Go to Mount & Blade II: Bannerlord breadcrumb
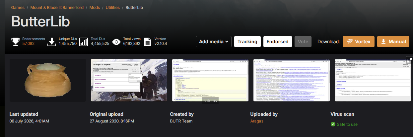 (x=58, y=7)
